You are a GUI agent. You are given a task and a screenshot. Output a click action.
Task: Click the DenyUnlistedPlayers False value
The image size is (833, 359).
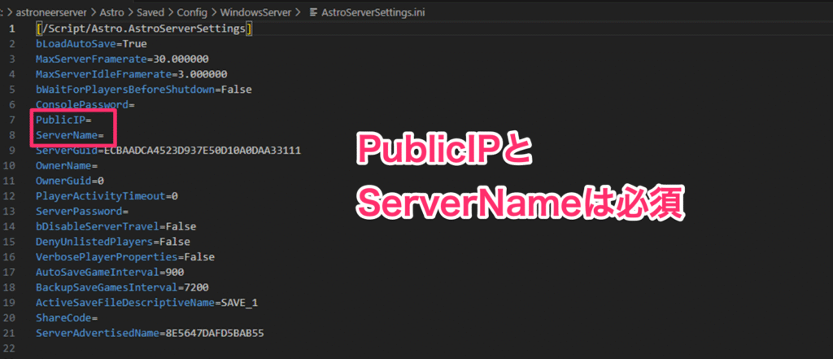point(174,242)
